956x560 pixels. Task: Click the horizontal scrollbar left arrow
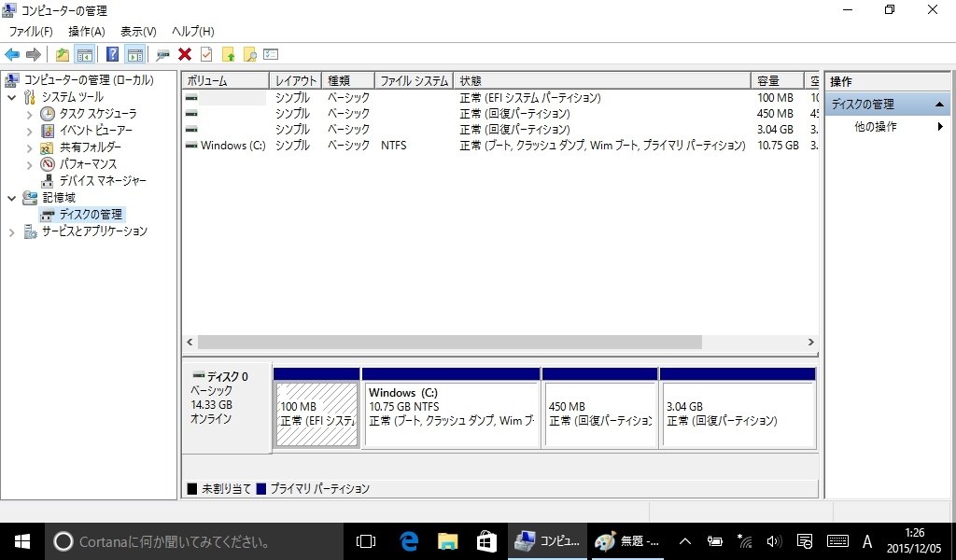[x=190, y=343]
